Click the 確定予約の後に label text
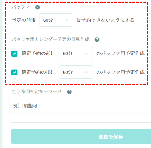 coord(38,72)
